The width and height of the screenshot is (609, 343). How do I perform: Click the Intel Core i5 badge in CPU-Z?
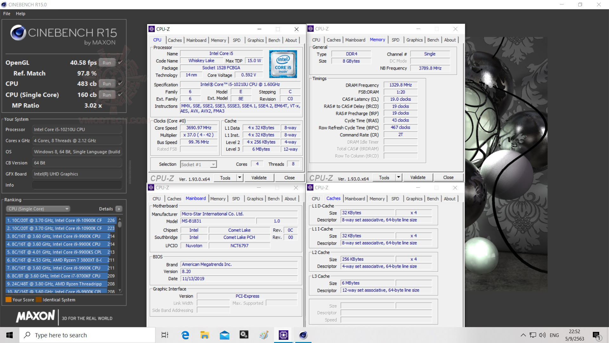[x=282, y=64]
